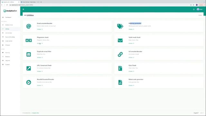The height and width of the screenshot is (116, 206).
Task: Open Actions link under Valid email check
Action: coord(131,43)
